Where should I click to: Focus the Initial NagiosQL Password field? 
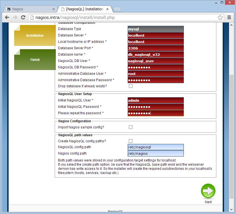click(x=156, y=107)
